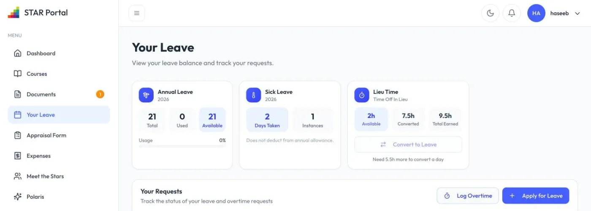The height and width of the screenshot is (211, 591).
Task: Click the Appraisal Form clipboard icon
Action: (17, 135)
